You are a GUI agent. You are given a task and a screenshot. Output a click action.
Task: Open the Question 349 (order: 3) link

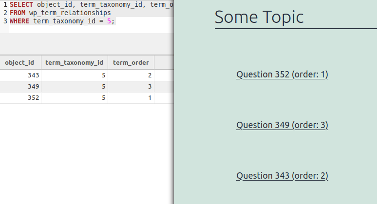click(282, 125)
